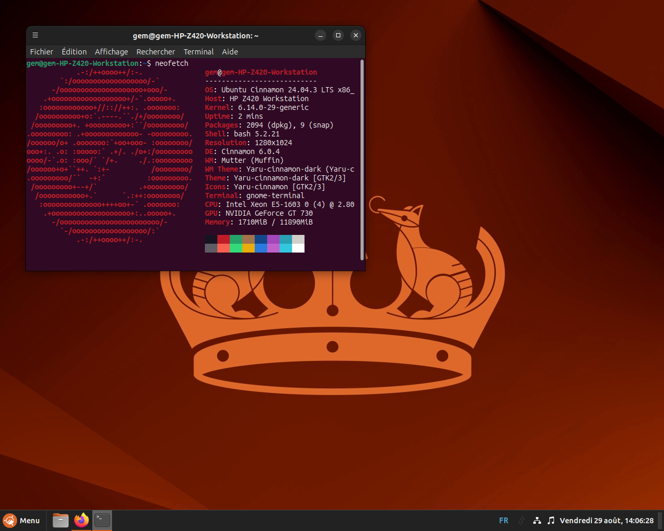Click the Packages: 2094 (dpkg) line
This screenshot has height=531, width=664.
[x=269, y=125]
